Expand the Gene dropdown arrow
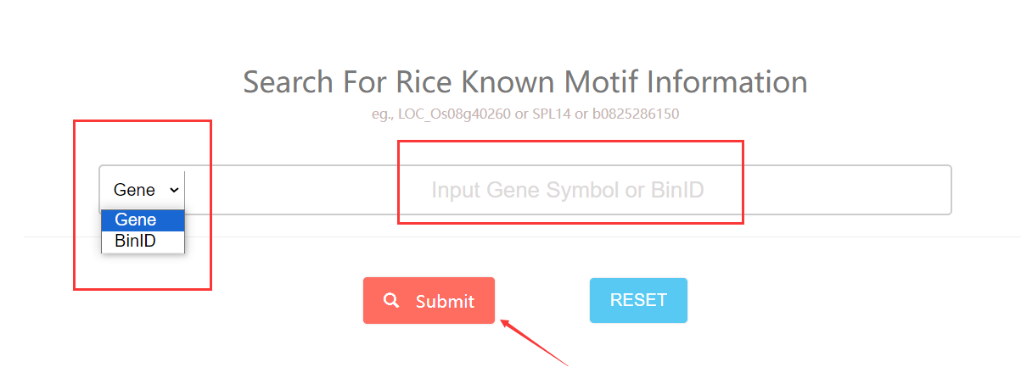Viewport: 1021px width, 384px height. [174, 190]
